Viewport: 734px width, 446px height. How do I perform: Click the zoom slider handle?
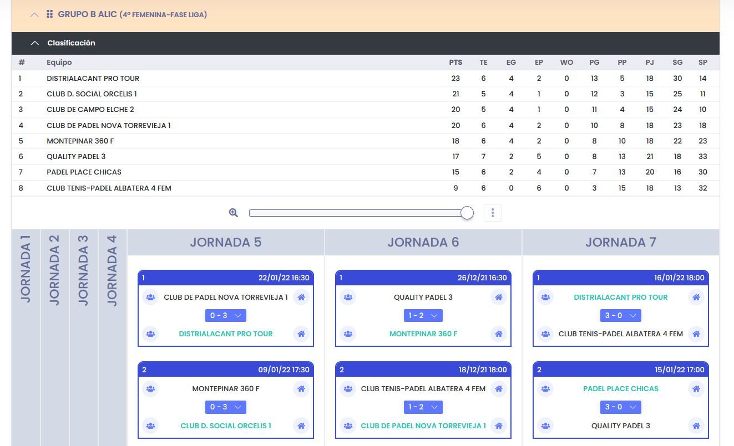coord(467,213)
